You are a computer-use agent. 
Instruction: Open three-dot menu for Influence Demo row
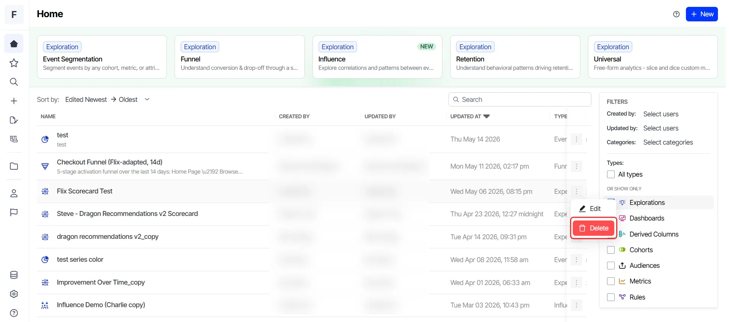point(577,305)
